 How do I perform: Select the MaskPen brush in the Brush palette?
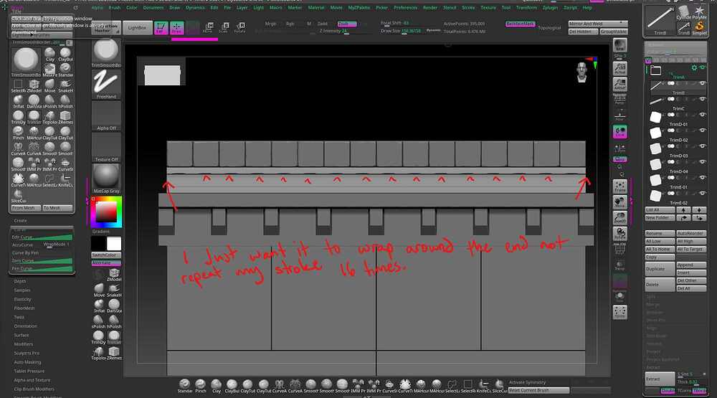[50, 70]
